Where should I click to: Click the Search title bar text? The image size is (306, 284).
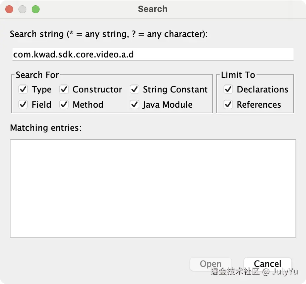pos(153,9)
